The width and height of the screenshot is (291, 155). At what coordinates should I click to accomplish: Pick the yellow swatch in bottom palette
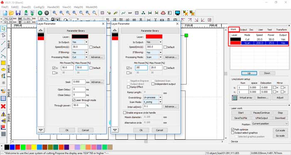(x=34, y=147)
